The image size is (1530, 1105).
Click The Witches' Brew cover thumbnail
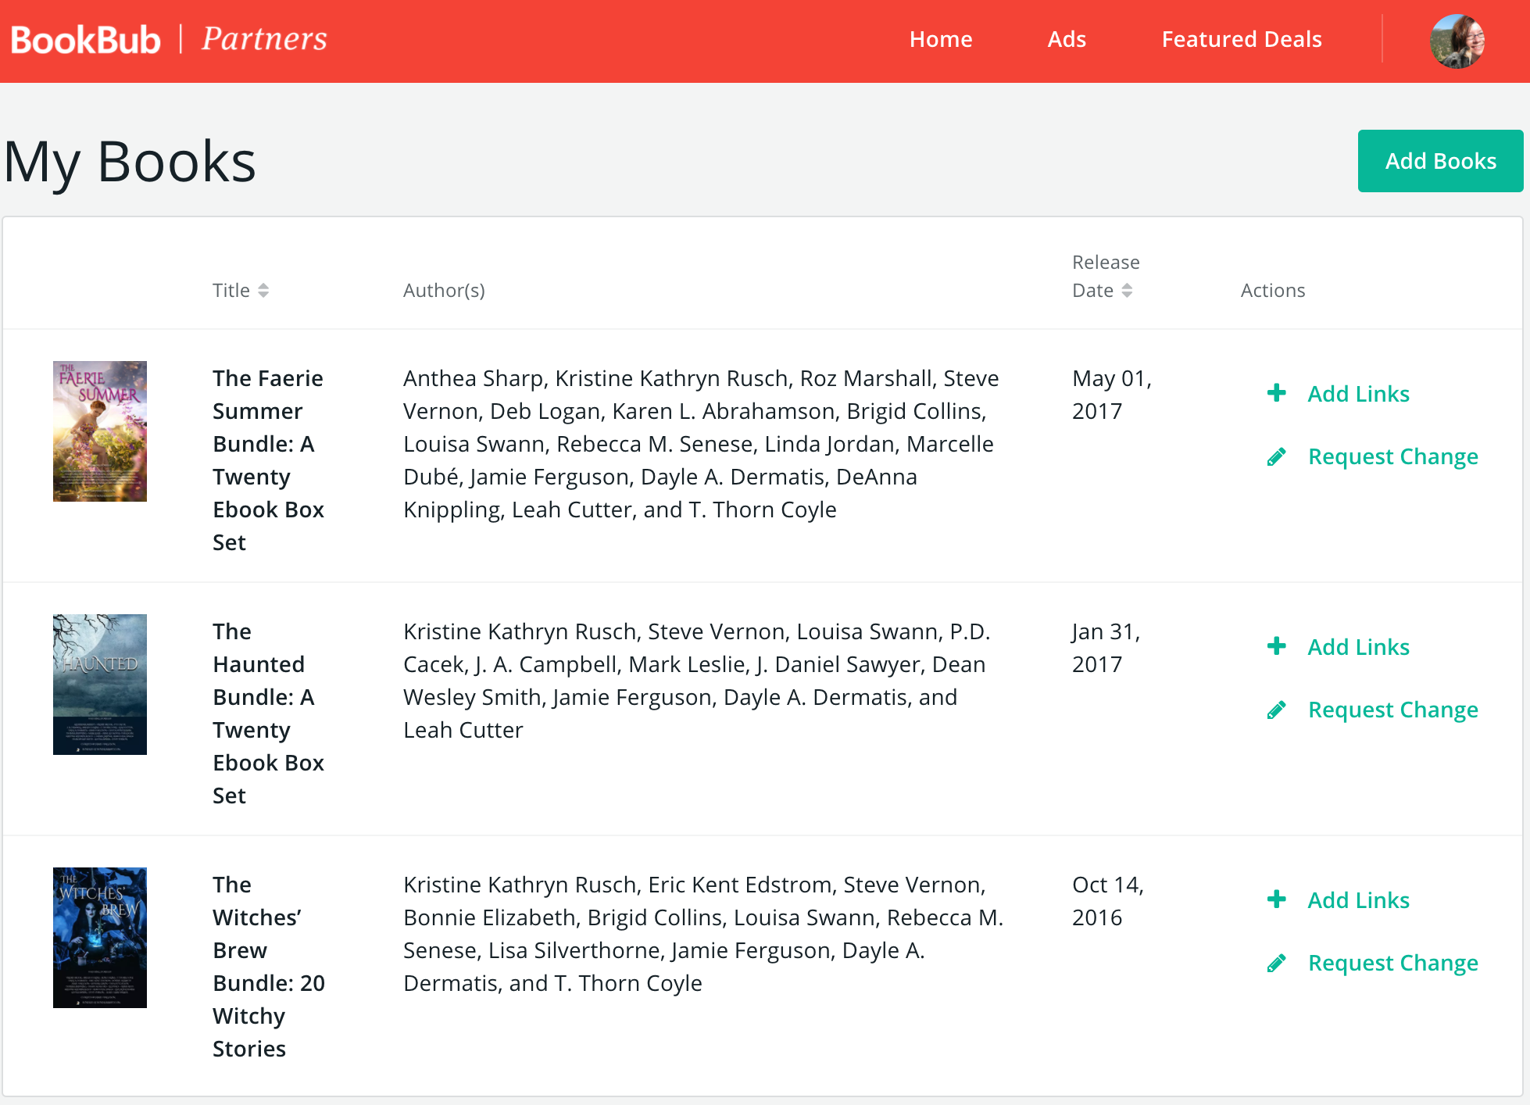pyautogui.click(x=99, y=938)
